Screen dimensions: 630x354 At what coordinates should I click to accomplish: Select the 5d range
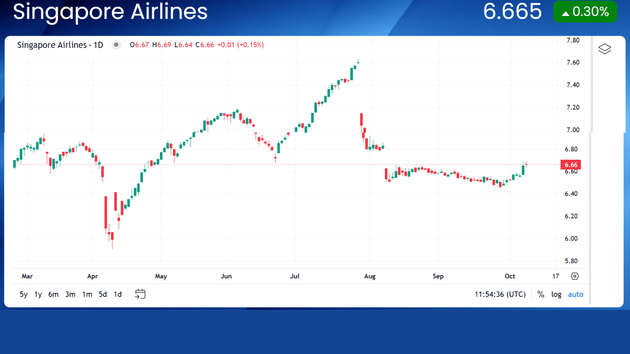pos(103,294)
